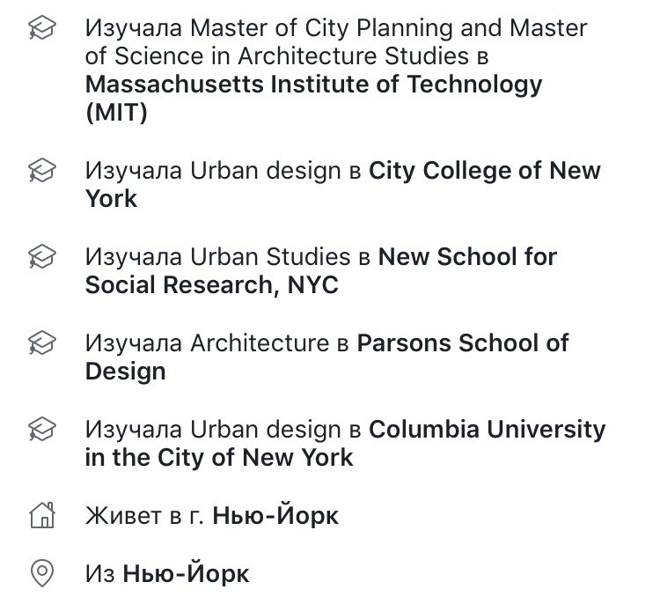Click Urban design text in City College entry

[266, 171]
